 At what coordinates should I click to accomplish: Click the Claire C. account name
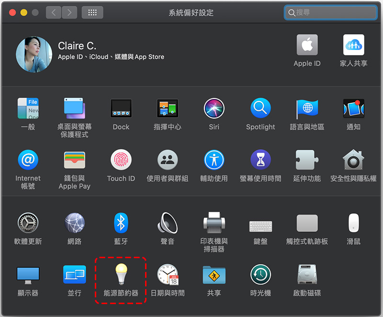point(77,46)
